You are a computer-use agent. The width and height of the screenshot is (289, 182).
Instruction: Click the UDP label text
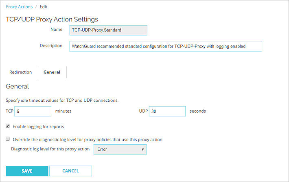point(143,111)
